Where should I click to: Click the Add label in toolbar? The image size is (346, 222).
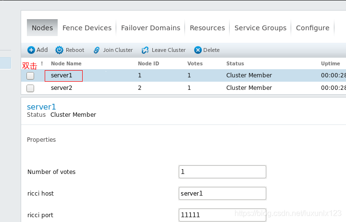tap(42, 50)
